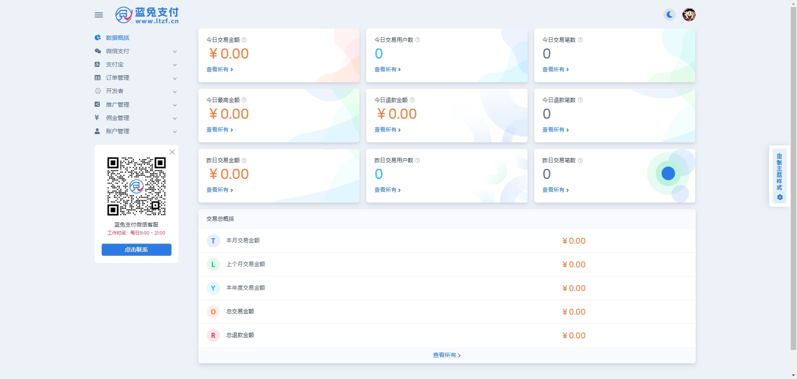Click the help icon beside 今日交易金额
This screenshot has height=379, width=797.
(244, 40)
